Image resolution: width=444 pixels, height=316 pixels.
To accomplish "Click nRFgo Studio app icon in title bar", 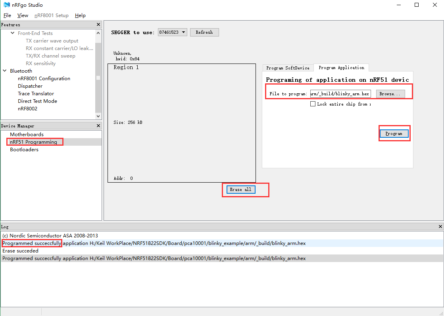I will [6, 5].
